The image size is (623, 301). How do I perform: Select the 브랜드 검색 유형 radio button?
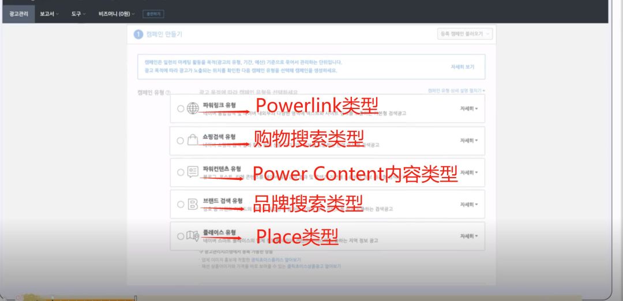[181, 204]
